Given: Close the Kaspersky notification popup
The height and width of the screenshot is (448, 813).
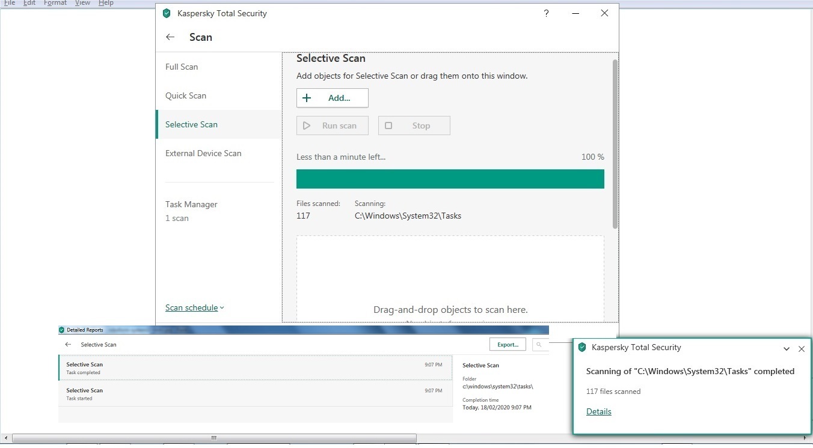Looking at the screenshot, I should pos(802,349).
